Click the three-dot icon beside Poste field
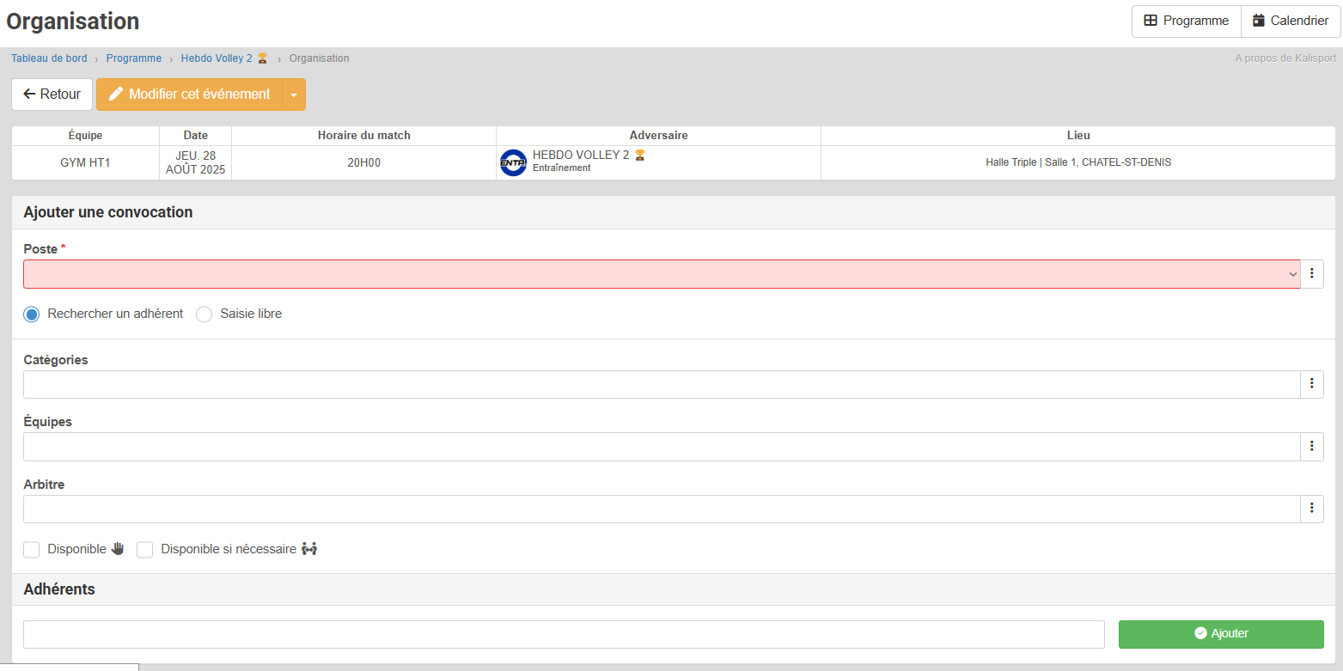The image size is (1343, 671). (1311, 274)
